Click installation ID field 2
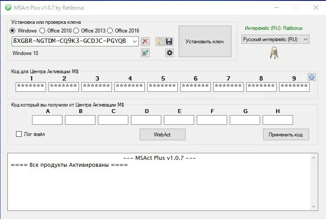This screenshot has width=326, height=220. (64, 87)
